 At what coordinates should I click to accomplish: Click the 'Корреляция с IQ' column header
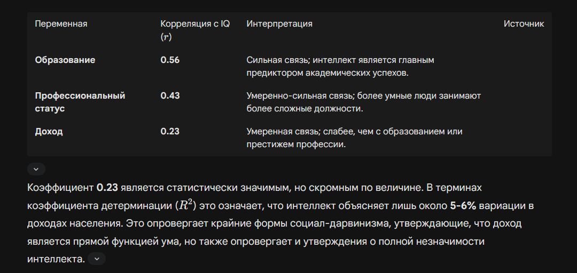[195, 24]
